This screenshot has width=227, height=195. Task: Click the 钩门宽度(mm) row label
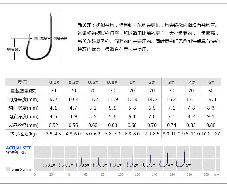pos(23,108)
